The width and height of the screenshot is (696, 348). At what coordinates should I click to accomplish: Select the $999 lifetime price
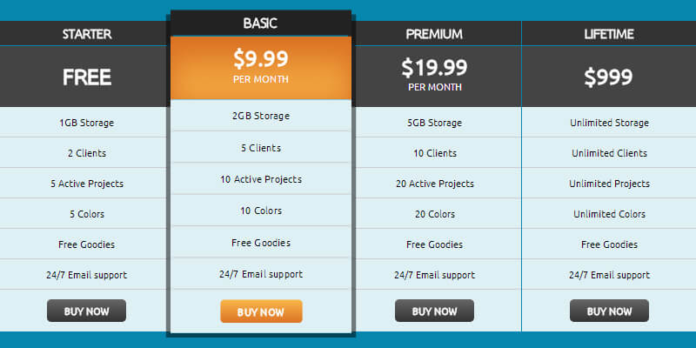tap(609, 77)
